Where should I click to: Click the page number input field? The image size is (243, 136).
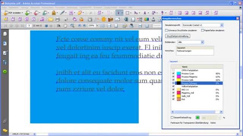(x=29, y=26)
